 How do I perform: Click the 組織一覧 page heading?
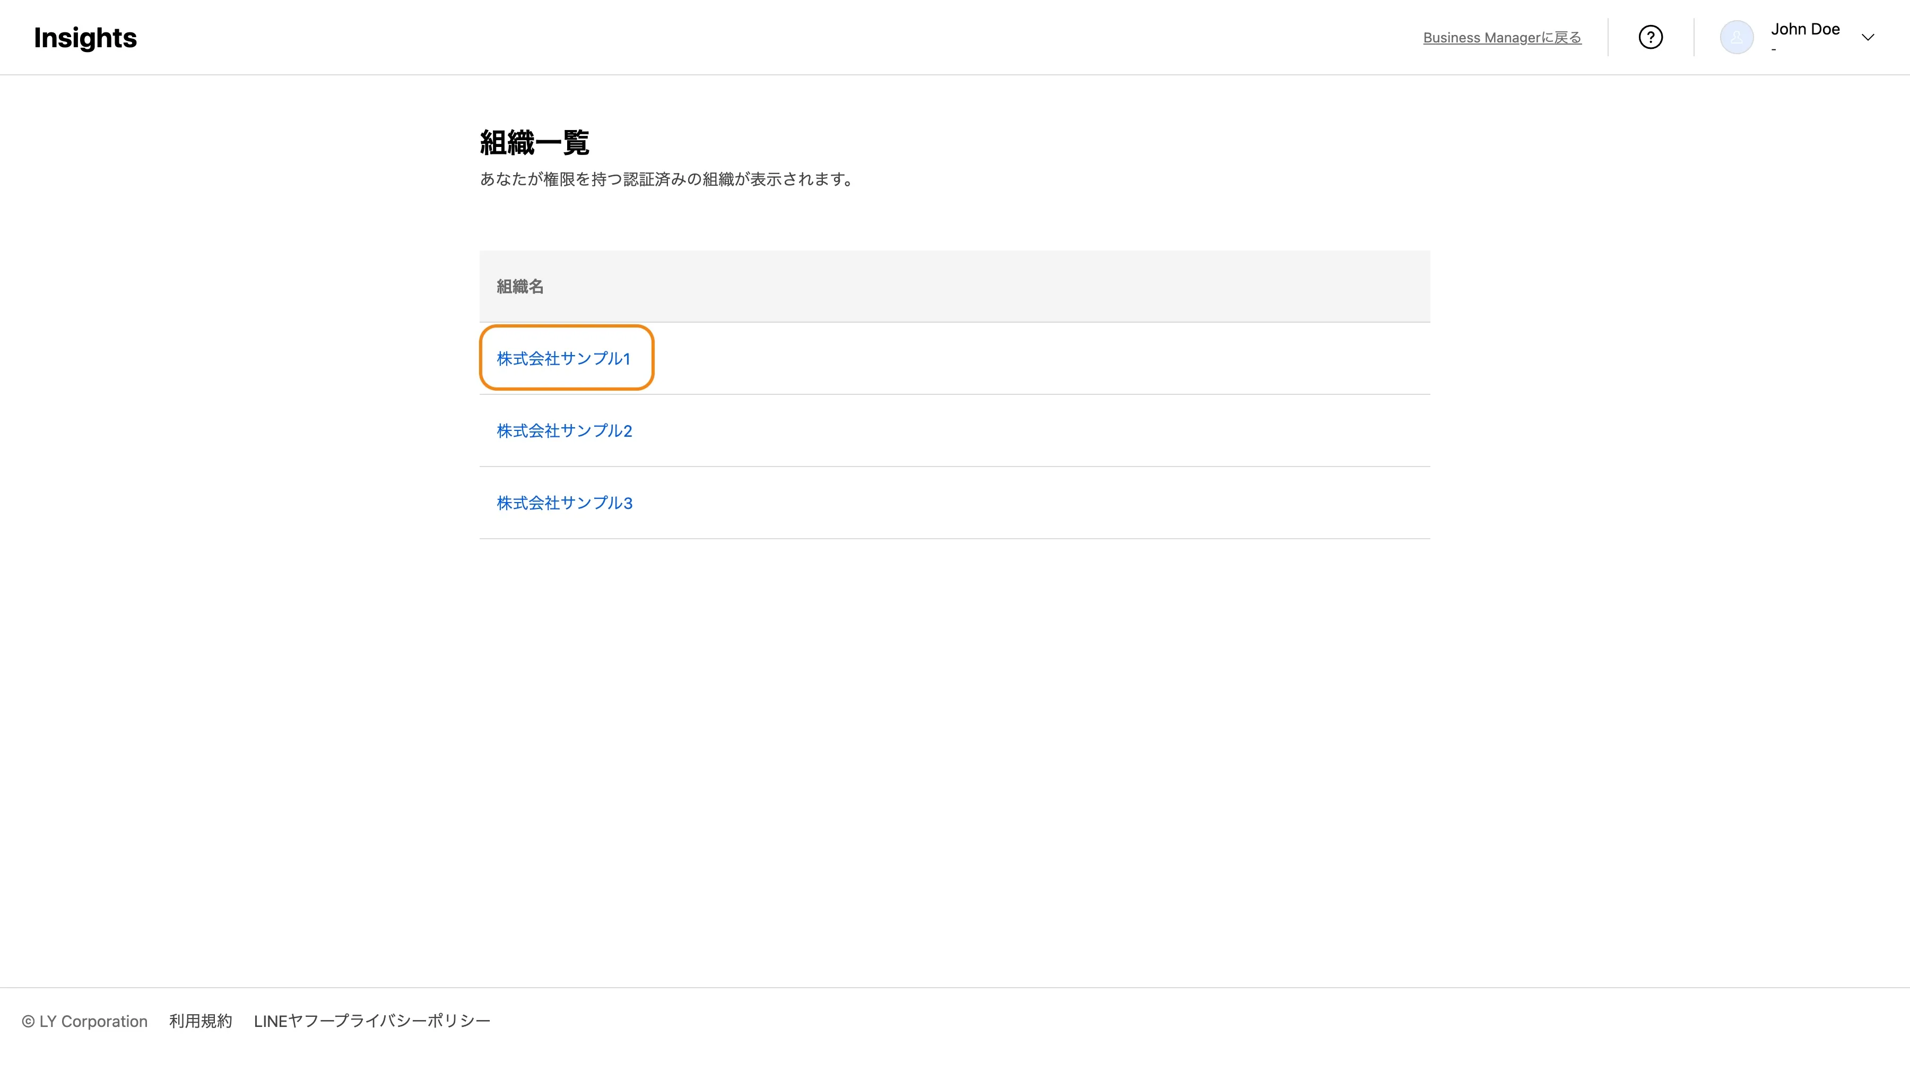pyautogui.click(x=534, y=142)
